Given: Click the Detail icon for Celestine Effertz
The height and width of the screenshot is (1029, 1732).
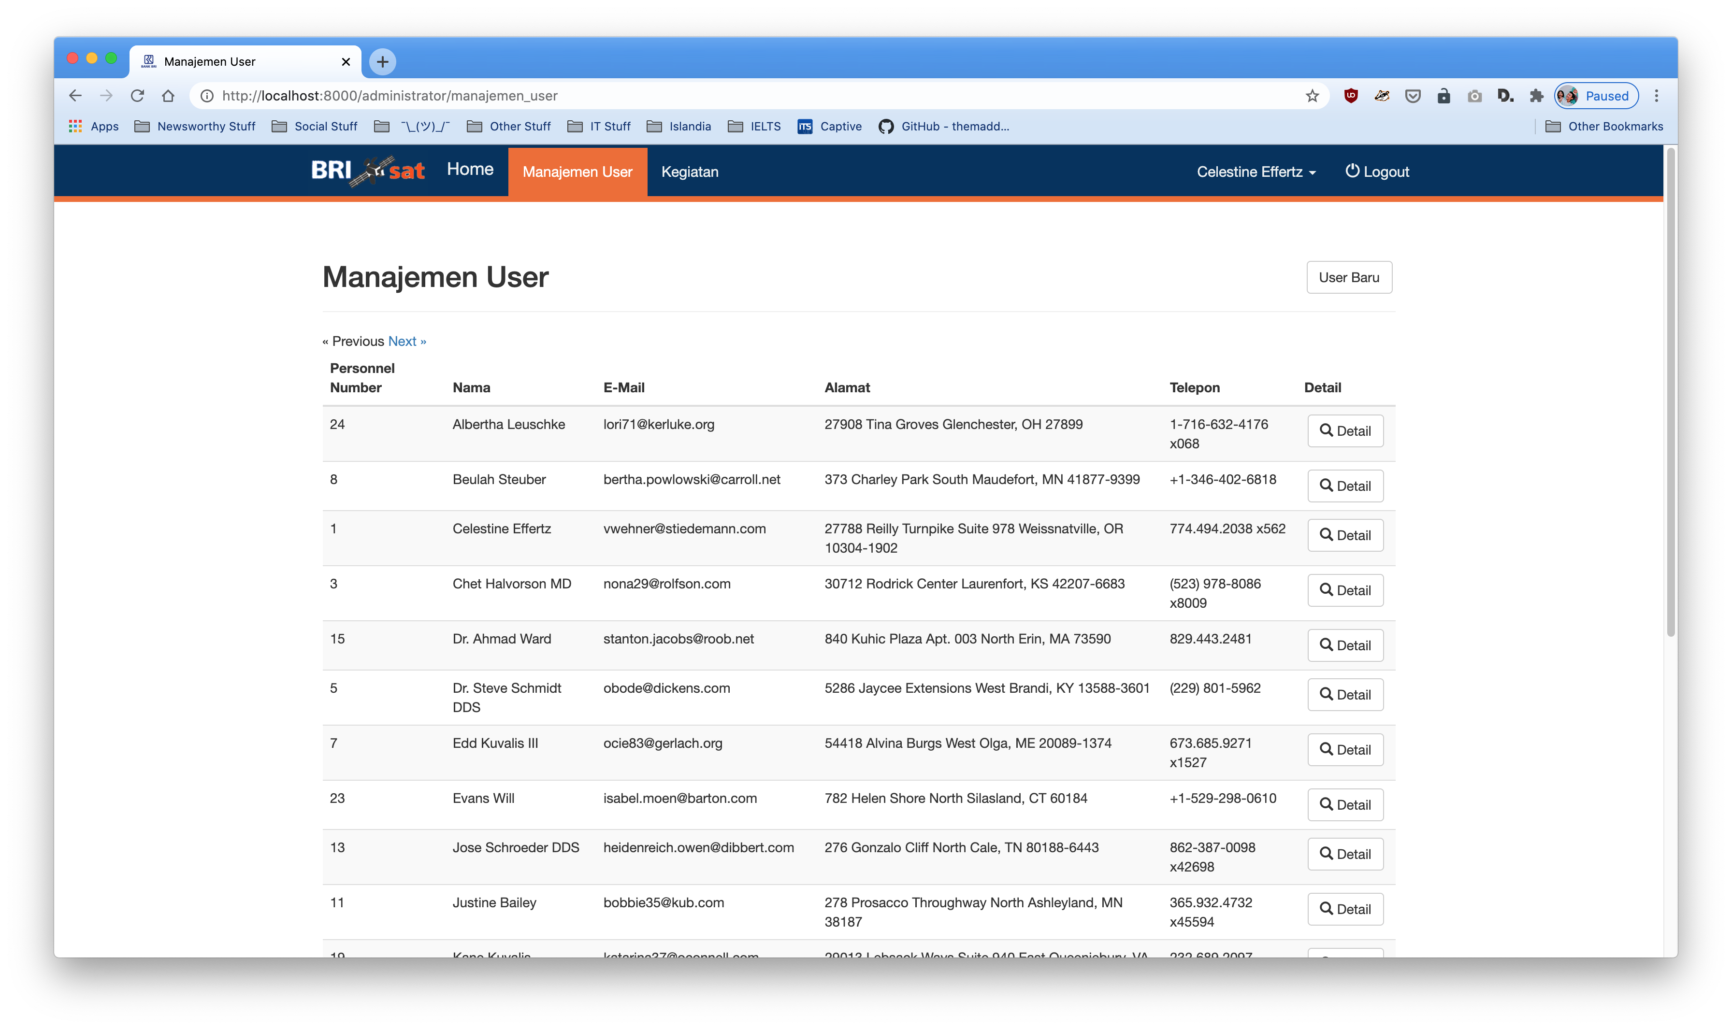Looking at the screenshot, I should pos(1345,535).
